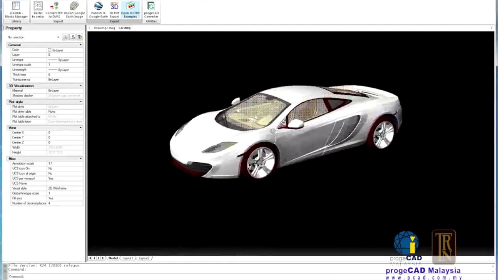
Task: Open the Layout2 tab
Action: pos(144,258)
